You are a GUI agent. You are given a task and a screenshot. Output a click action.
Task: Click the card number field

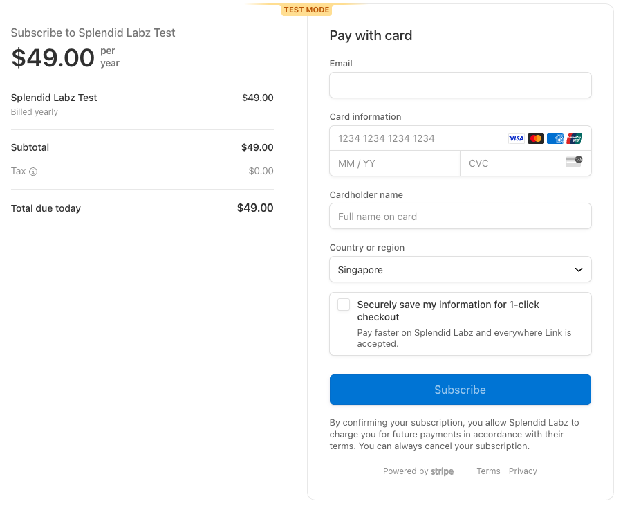pyautogui.click(x=415, y=138)
